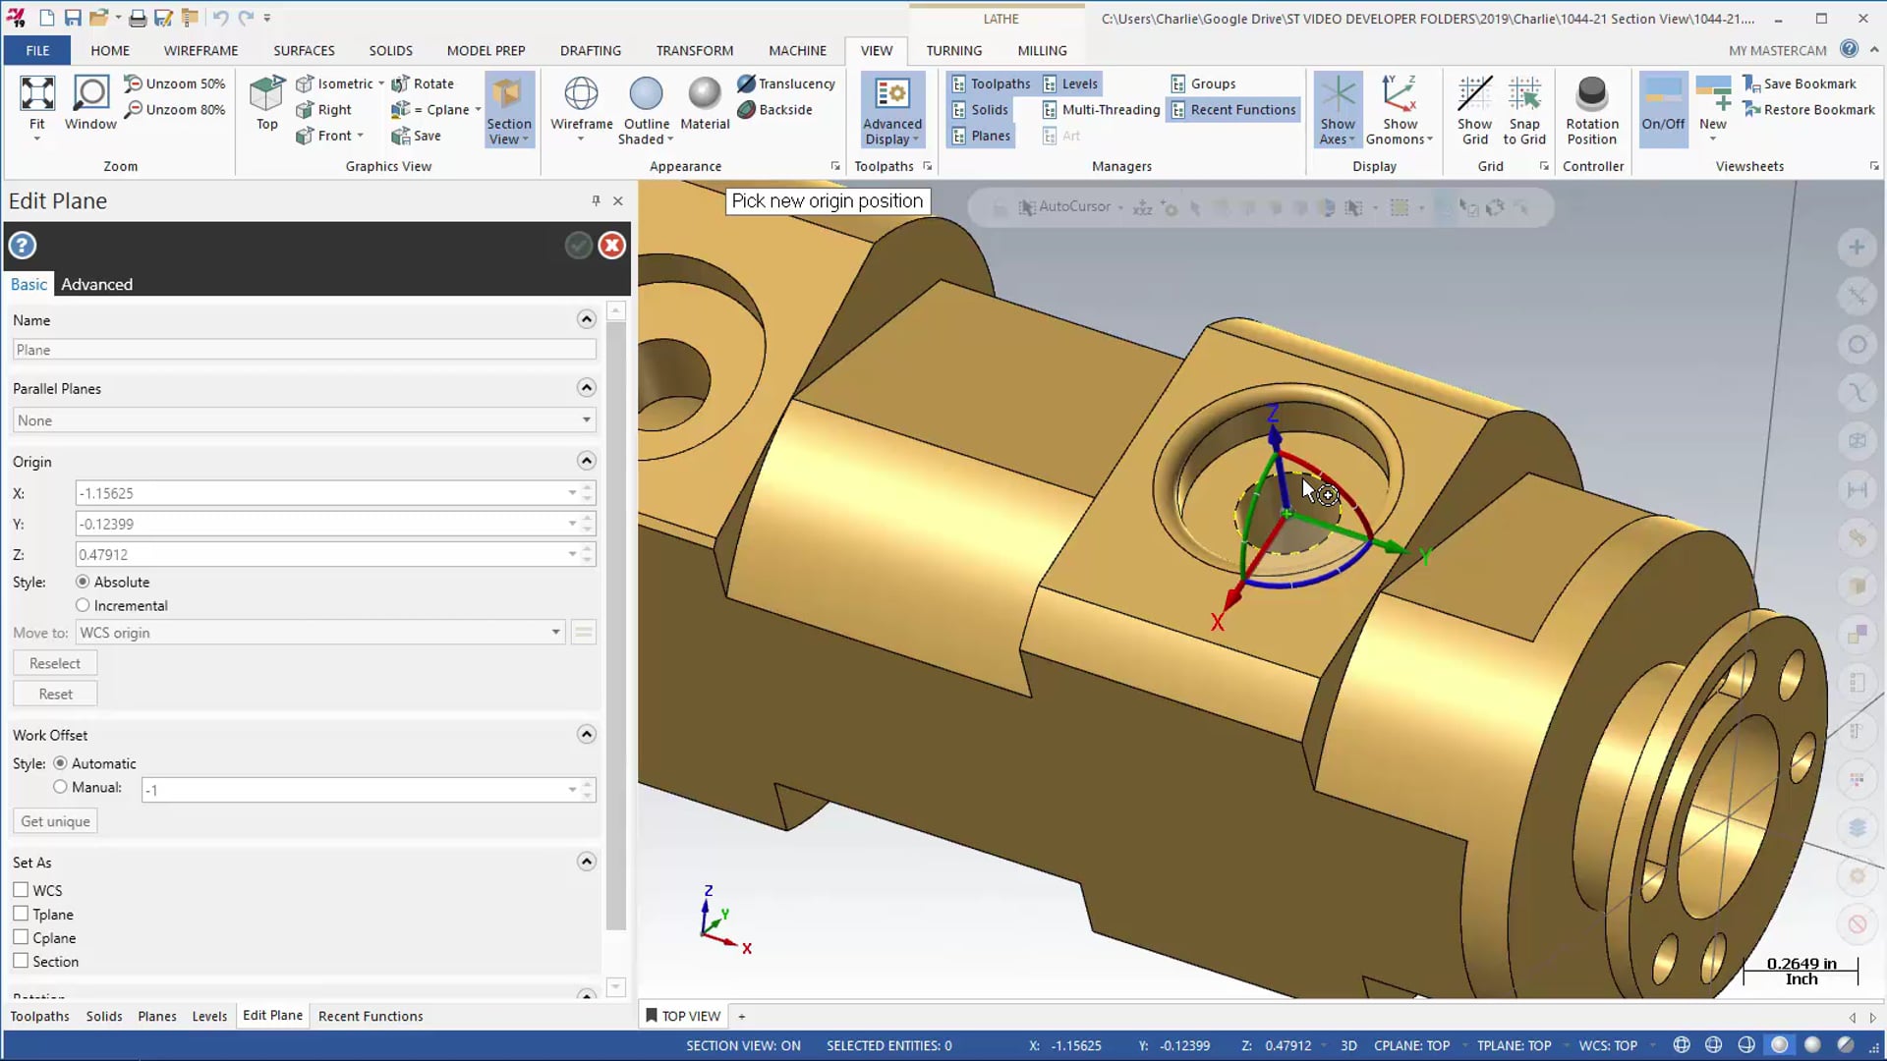This screenshot has height=1061, width=1887.
Task: Click the Reselect button
Action: pos(53,663)
